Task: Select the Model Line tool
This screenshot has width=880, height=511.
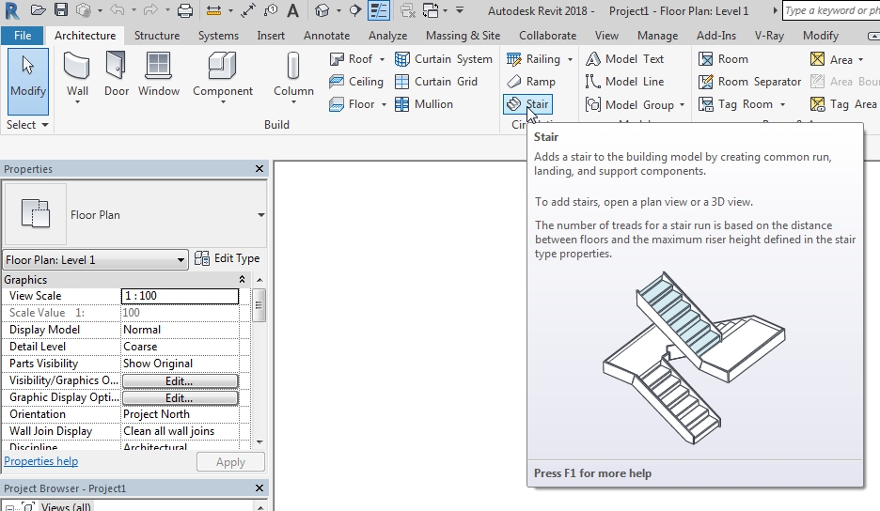Action: coord(624,82)
